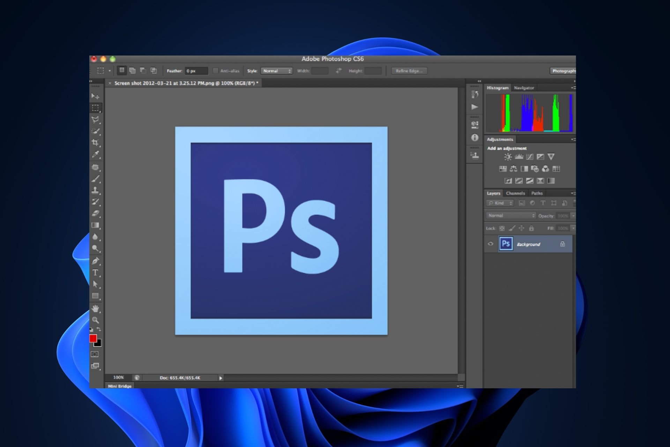Switch to the Navigator tab
The height and width of the screenshot is (447, 670).
(524, 88)
